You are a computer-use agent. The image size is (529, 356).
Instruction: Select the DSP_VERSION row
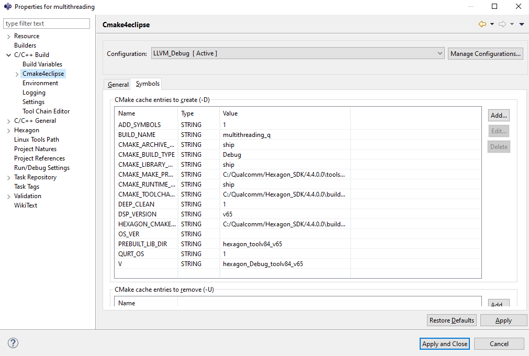pos(298,214)
